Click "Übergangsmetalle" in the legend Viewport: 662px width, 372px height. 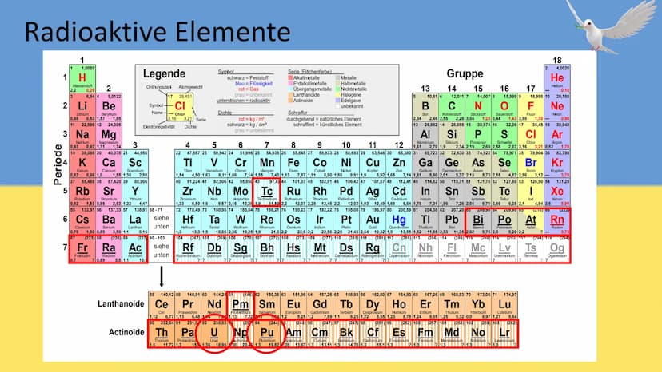tap(313, 89)
